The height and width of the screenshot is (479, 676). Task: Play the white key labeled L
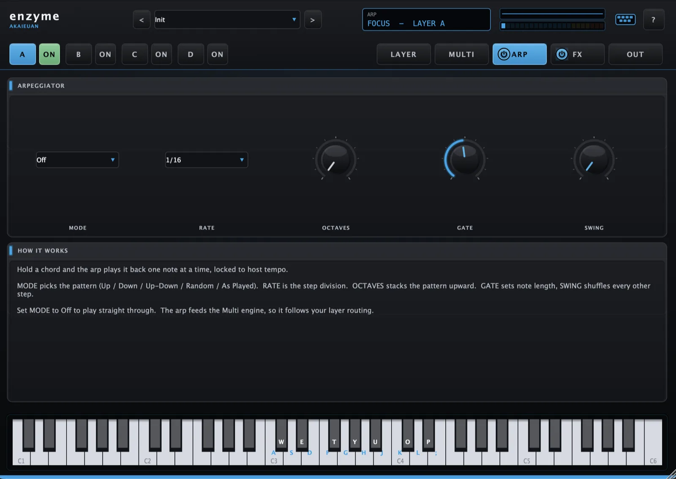click(418, 458)
